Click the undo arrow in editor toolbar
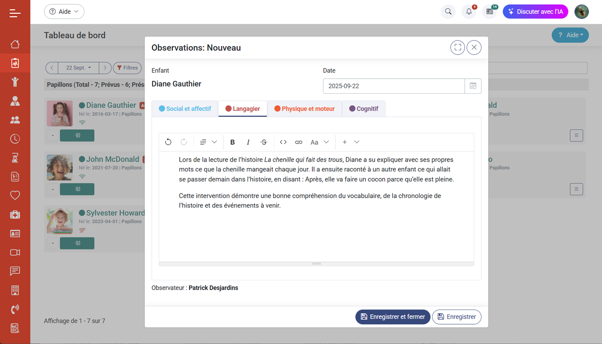The image size is (602, 344). [x=168, y=142]
